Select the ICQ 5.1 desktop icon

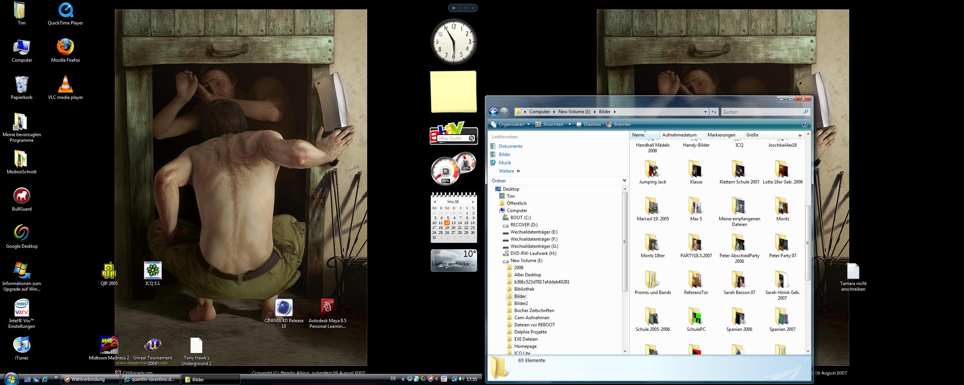tap(153, 274)
